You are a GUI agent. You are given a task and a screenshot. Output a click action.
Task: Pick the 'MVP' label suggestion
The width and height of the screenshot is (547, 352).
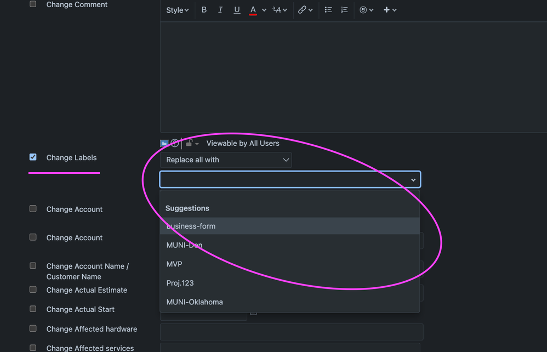click(x=174, y=264)
